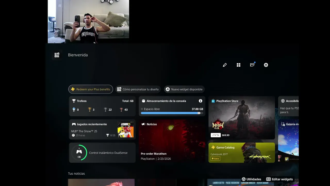Click the Welcome hub icon beside Bienvenida

tap(57, 55)
